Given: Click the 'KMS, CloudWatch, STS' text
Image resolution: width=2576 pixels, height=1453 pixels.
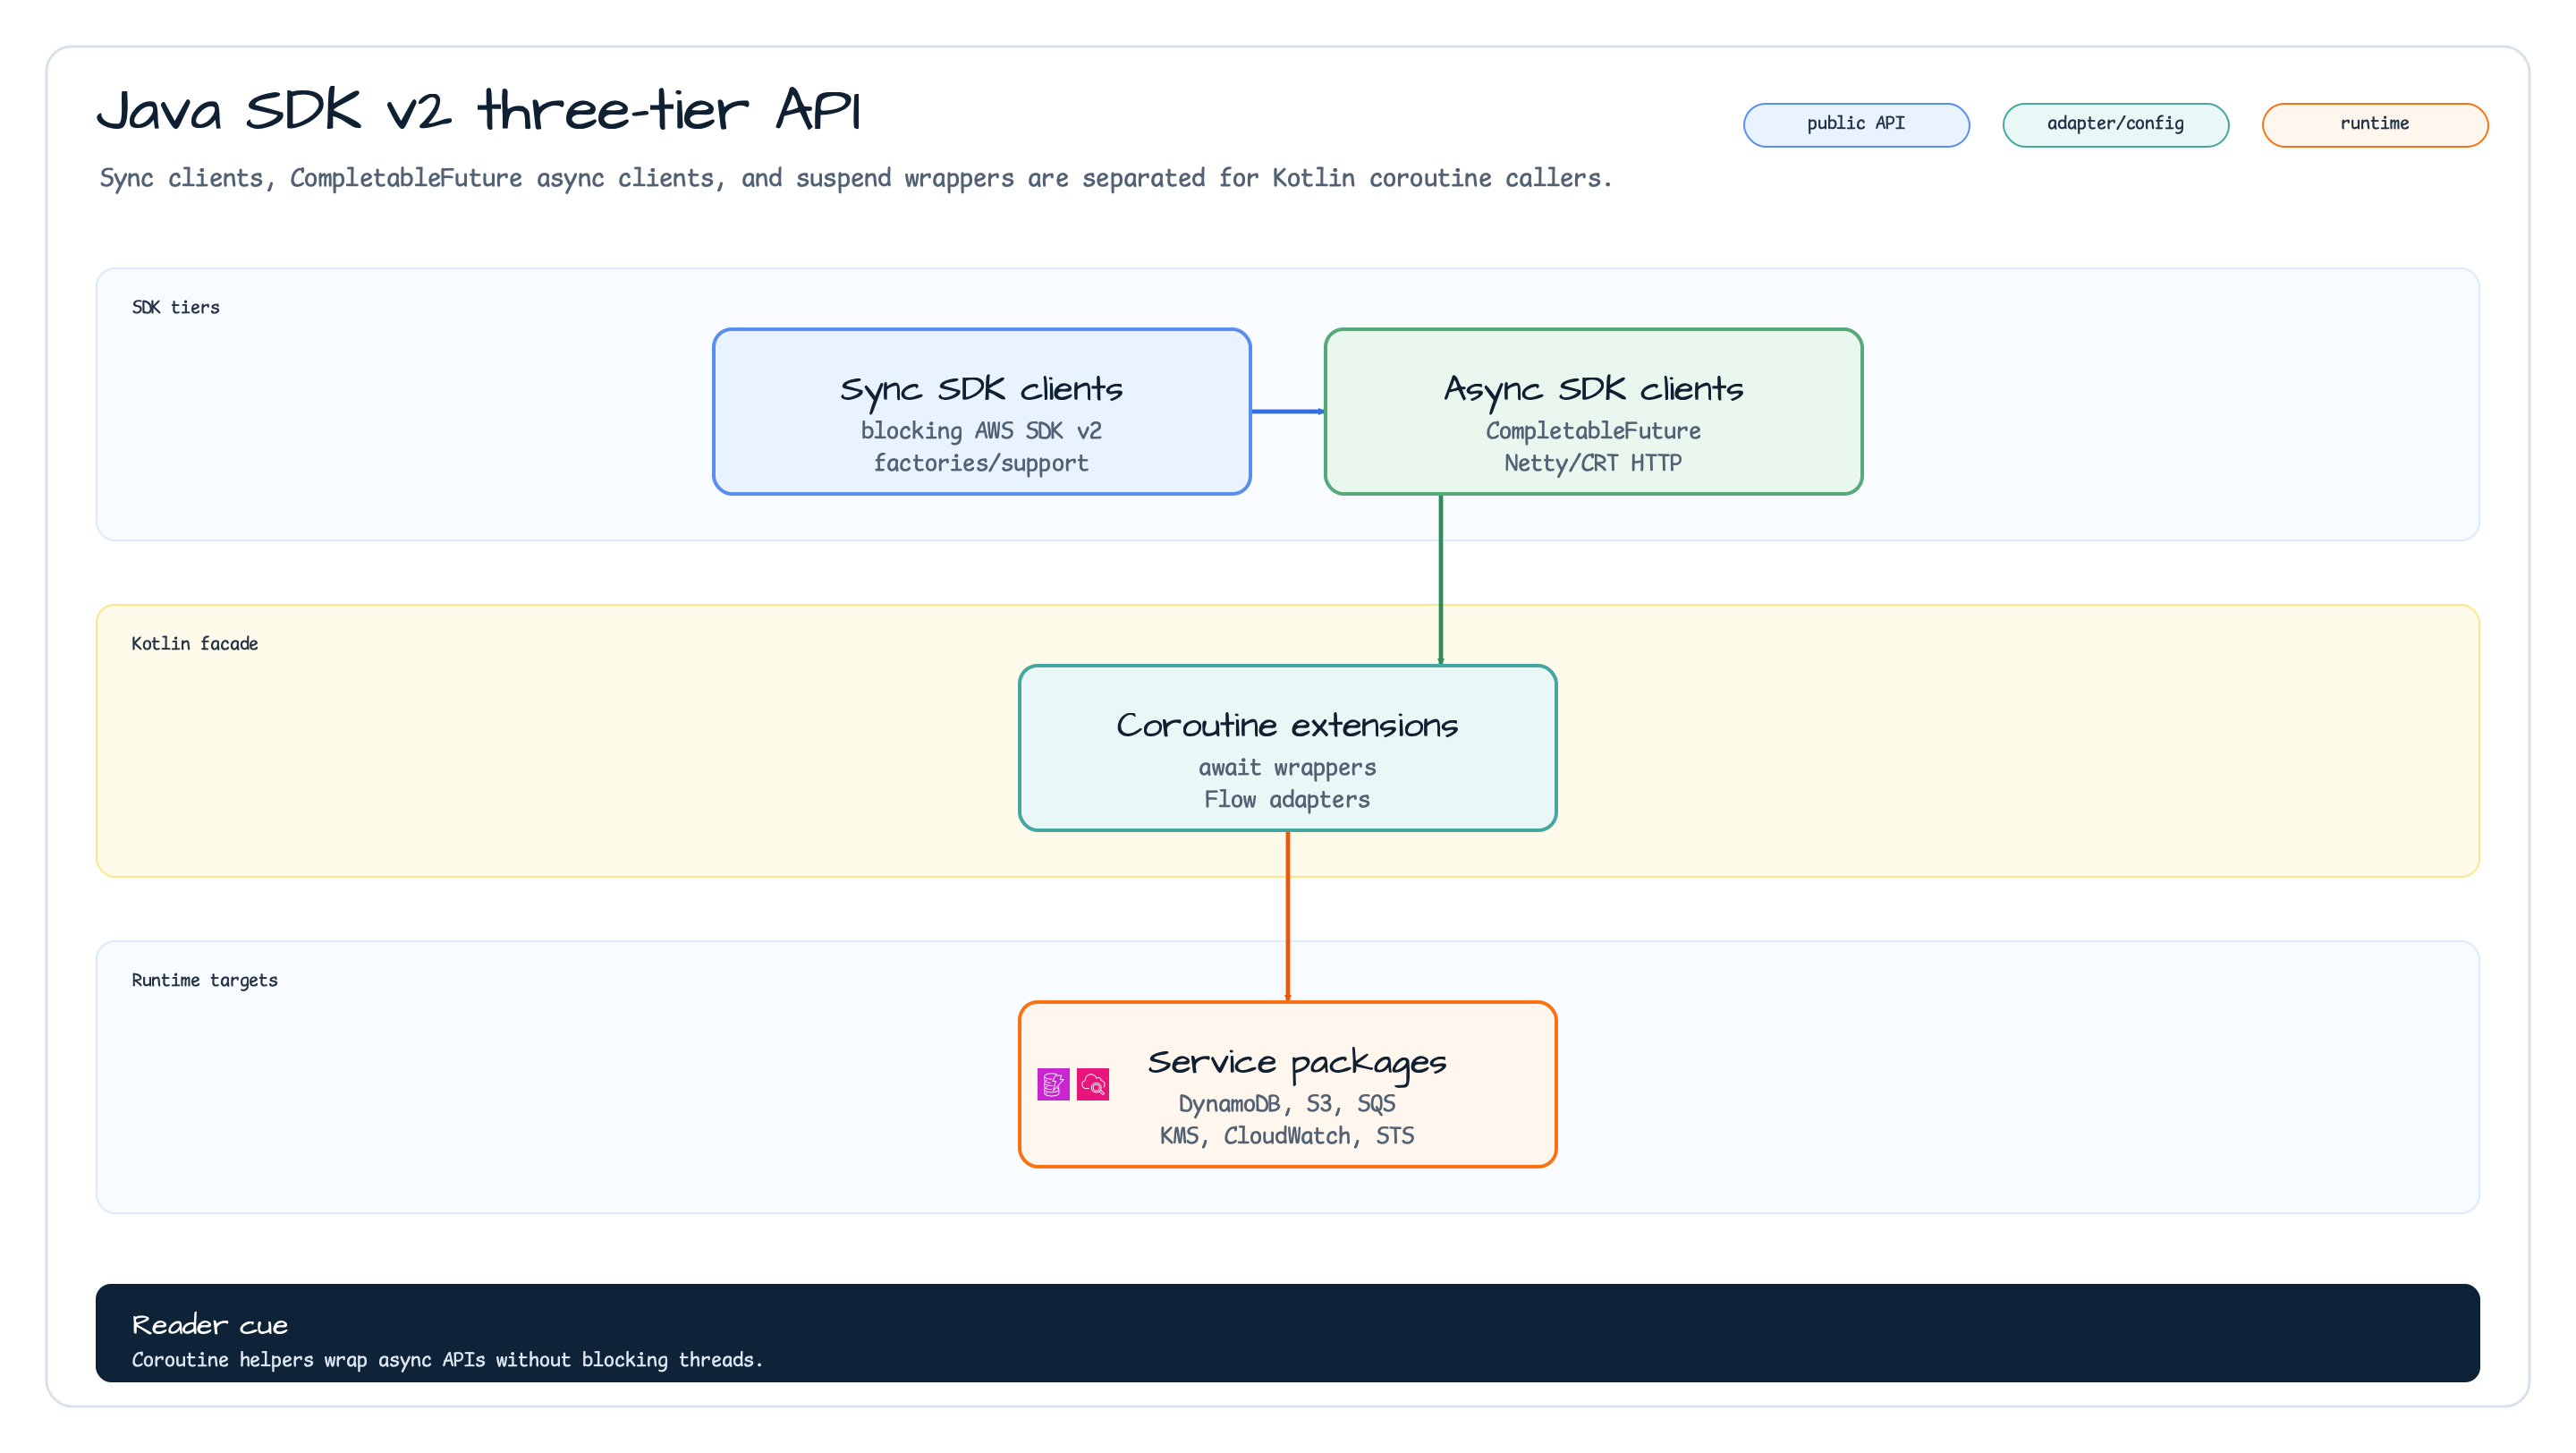Looking at the screenshot, I should pyautogui.click(x=1288, y=1136).
